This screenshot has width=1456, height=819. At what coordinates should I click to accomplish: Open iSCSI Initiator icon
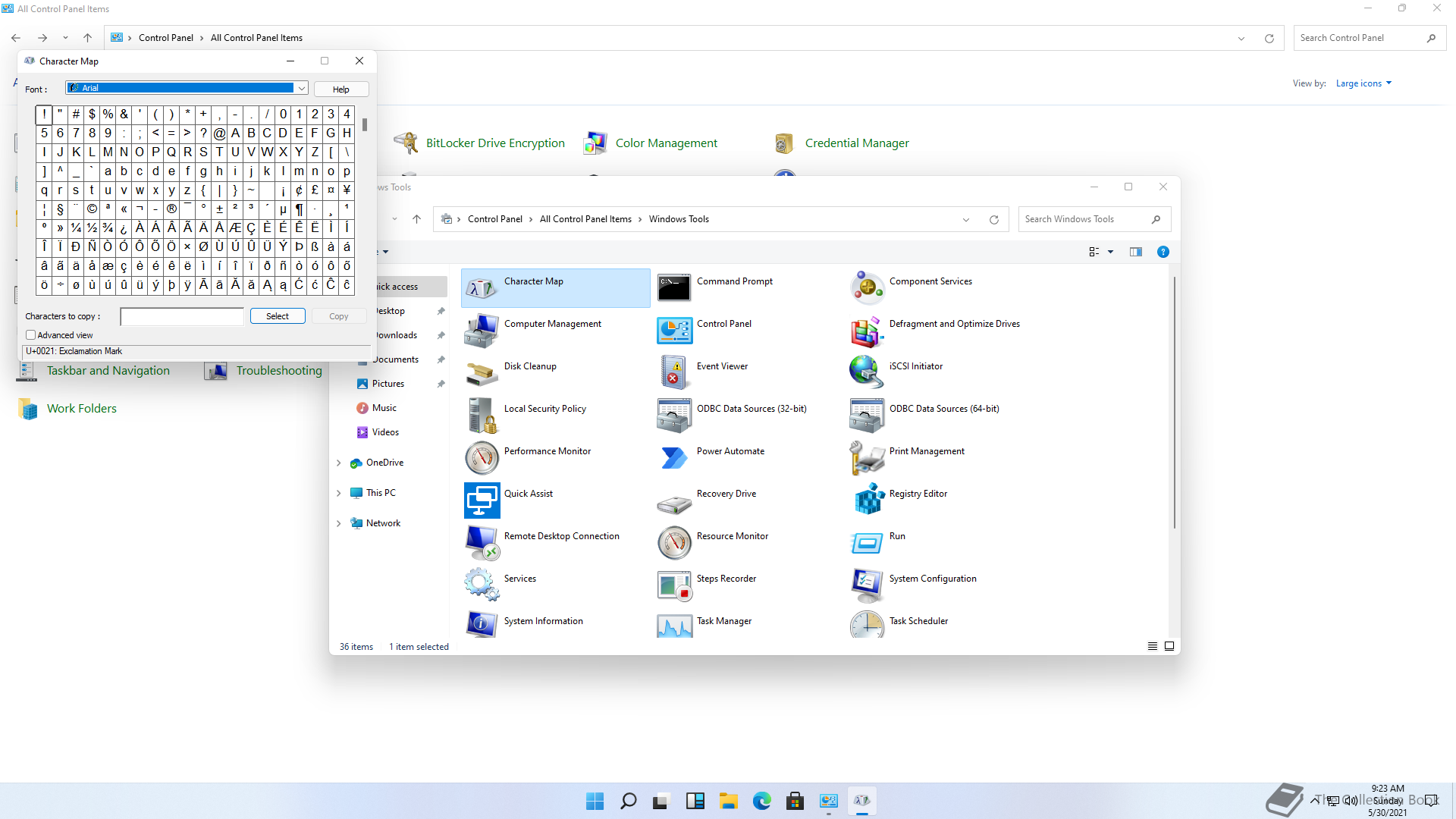pos(867,373)
